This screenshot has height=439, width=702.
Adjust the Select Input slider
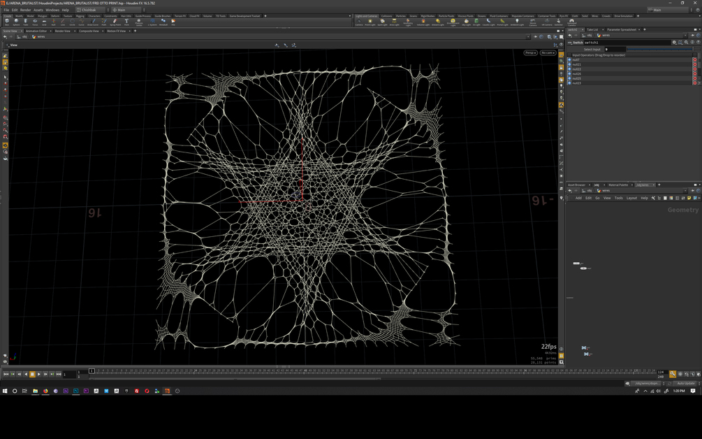coord(659,49)
